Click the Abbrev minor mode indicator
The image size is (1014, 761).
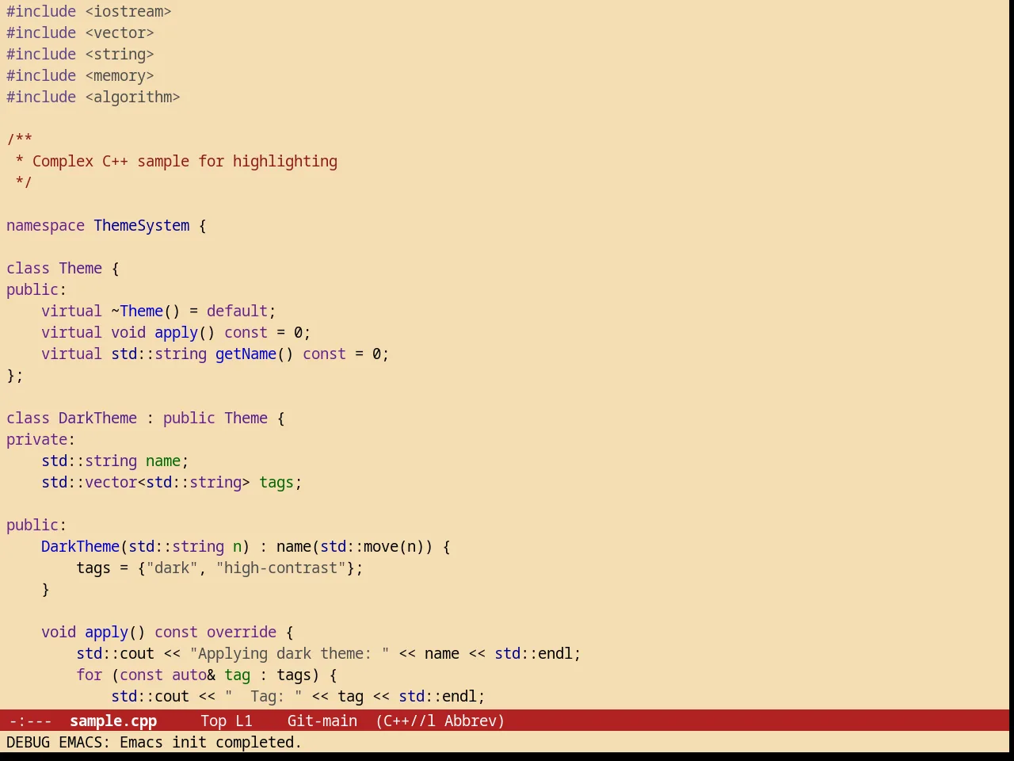[x=474, y=721]
